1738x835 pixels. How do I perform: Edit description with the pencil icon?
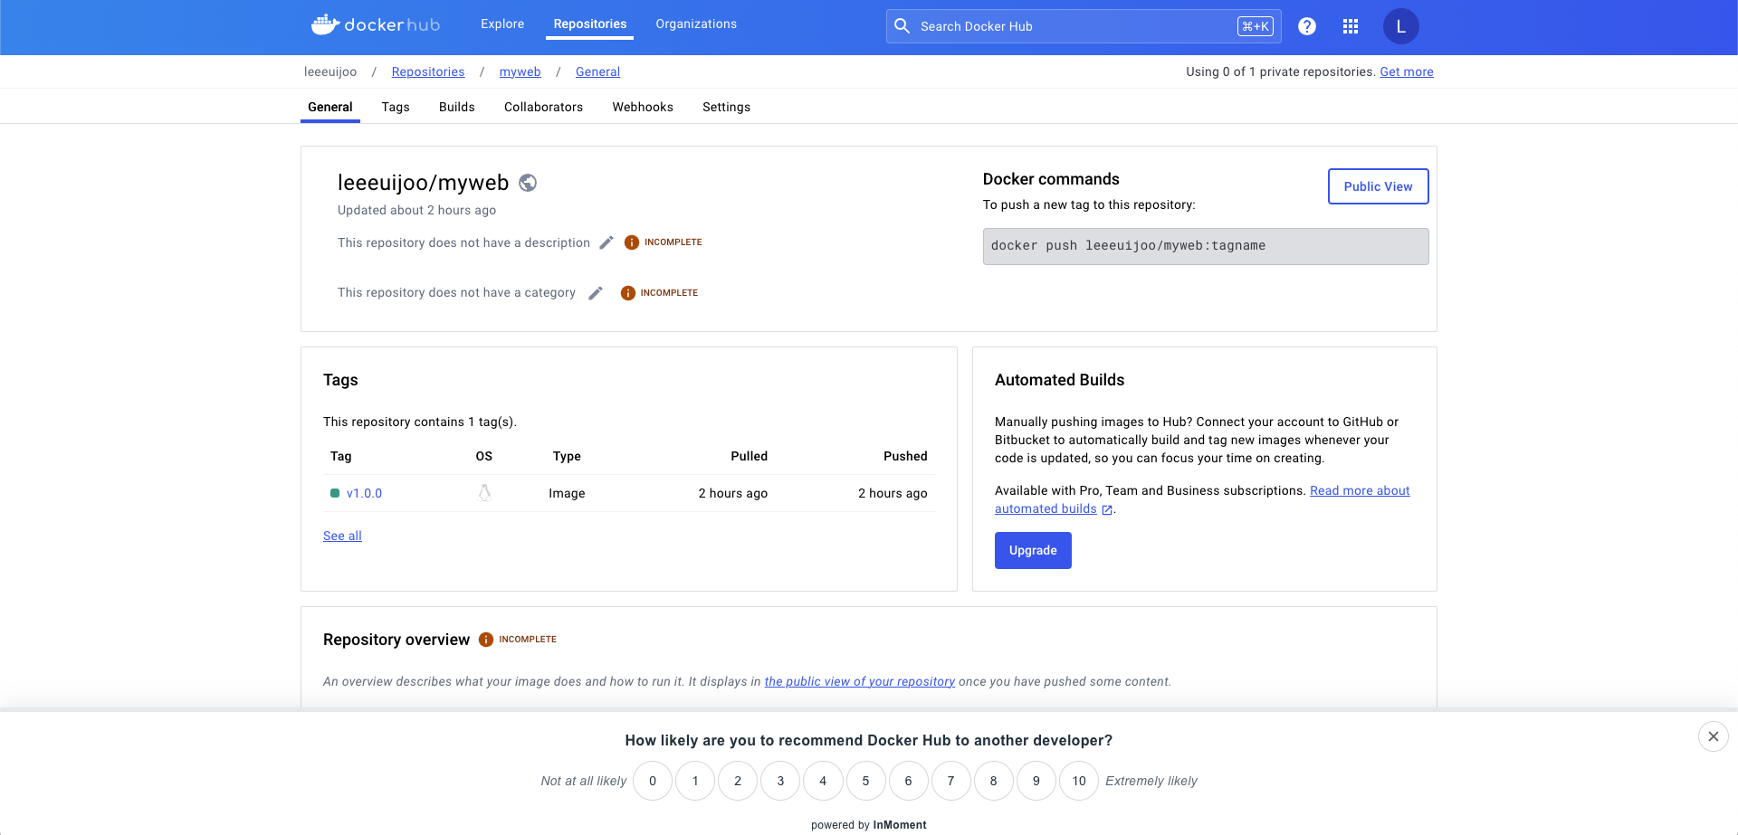tap(606, 242)
